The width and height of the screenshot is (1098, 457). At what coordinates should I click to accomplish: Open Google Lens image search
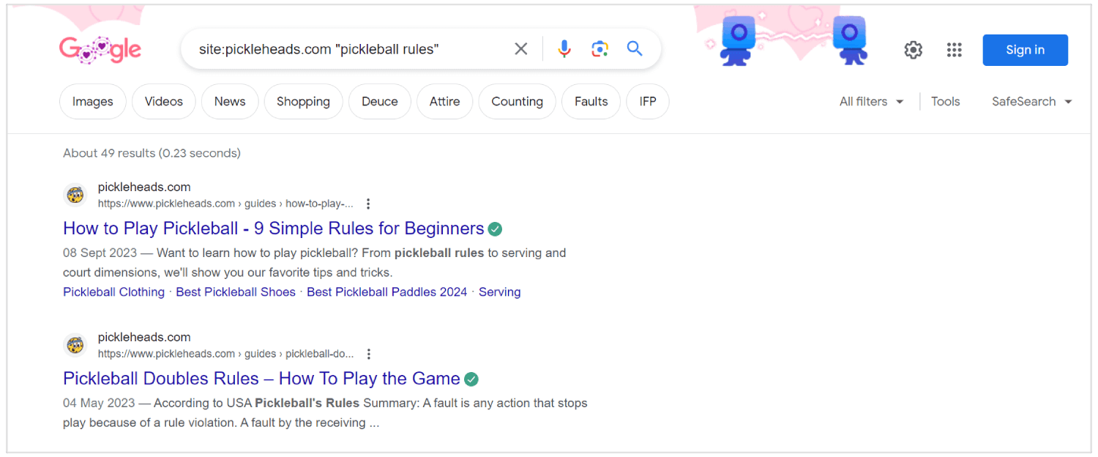[x=600, y=48]
